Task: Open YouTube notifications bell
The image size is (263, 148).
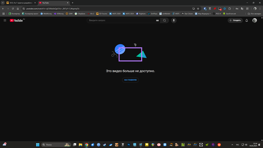Action: (247, 20)
